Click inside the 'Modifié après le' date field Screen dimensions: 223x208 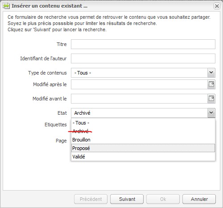pos(139,84)
